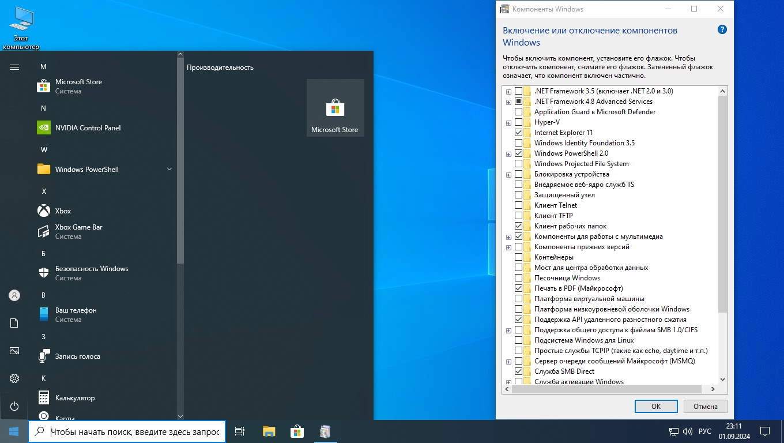Image resolution: width=784 pixels, height=443 pixels.
Task: Open File Explorer from the taskbar
Action: (269, 431)
